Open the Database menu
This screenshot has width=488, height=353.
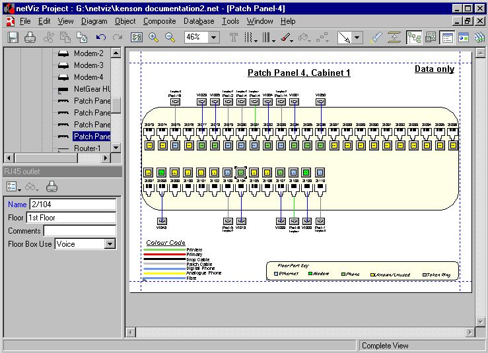pyautogui.click(x=199, y=21)
